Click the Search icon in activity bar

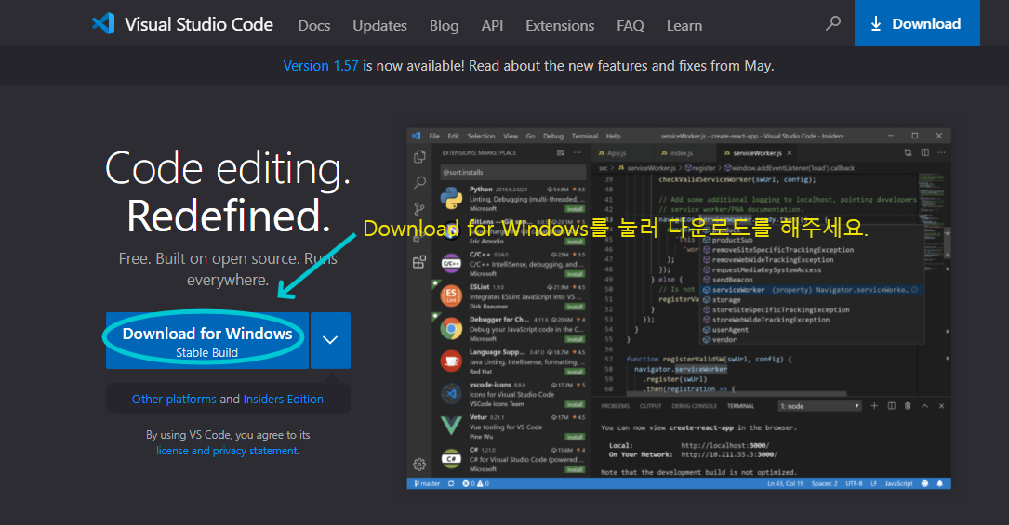pos(419,183)
